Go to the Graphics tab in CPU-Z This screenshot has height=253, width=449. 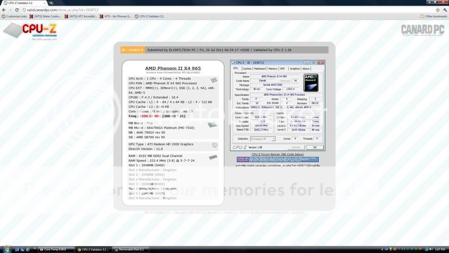pos(295,69)
